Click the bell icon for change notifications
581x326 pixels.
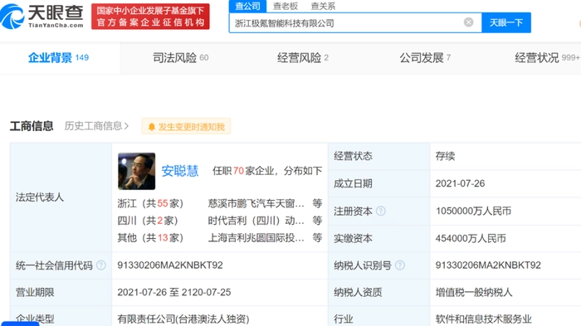[x=152, y=127]
